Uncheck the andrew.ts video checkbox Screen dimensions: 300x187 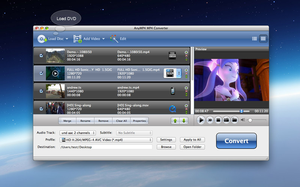click(41, 91)
